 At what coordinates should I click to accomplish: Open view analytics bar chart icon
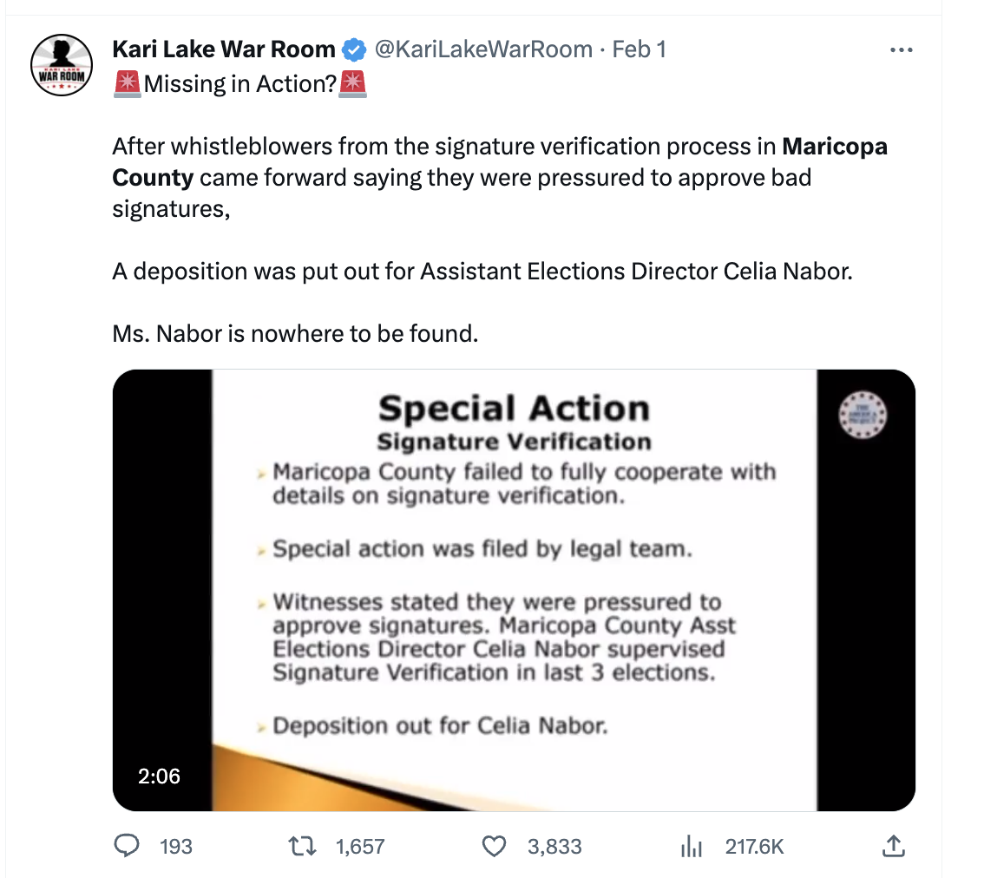tap(692, 846)
